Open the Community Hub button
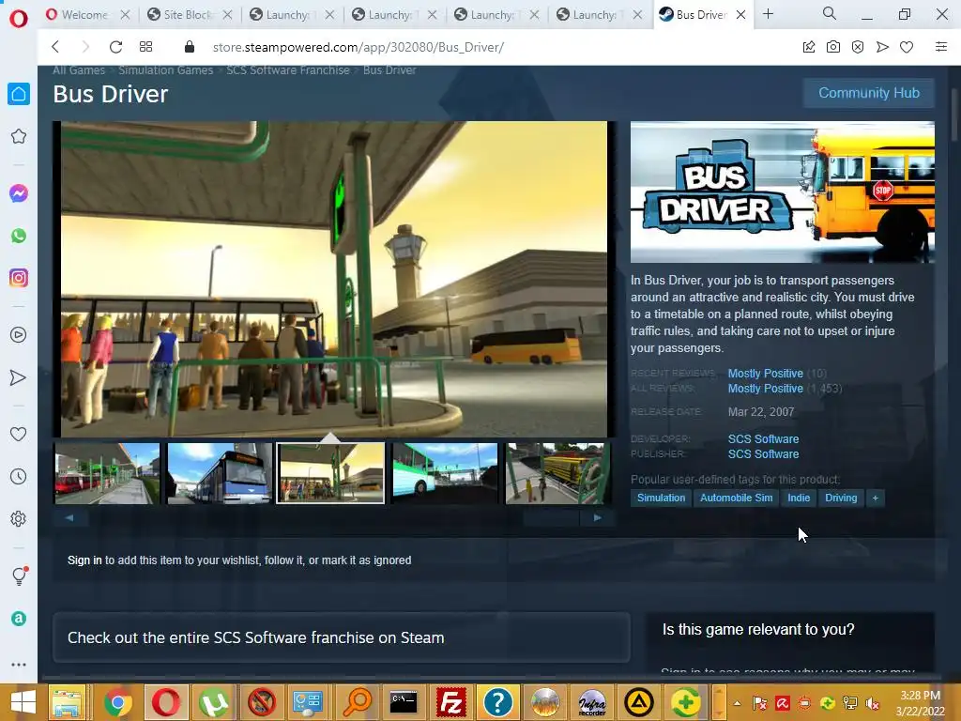 pyautogui.click(x=868, y=93)
